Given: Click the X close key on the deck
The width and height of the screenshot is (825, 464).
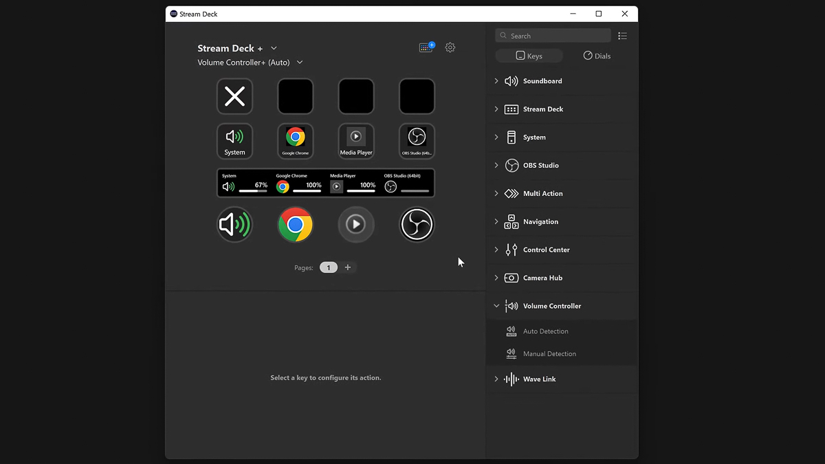Looking at the screenshot, I should tap(234, 96).
